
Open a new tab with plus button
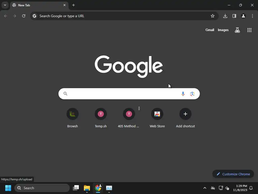(74, 5)
